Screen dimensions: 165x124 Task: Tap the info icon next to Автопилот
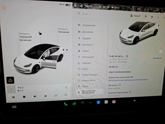tap(120, 85)
